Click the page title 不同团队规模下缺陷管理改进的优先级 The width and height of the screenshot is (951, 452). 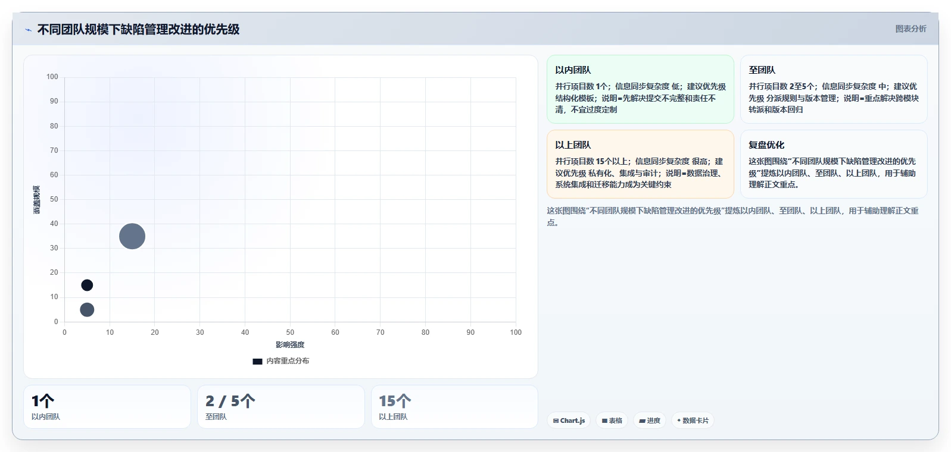point(138,29)
